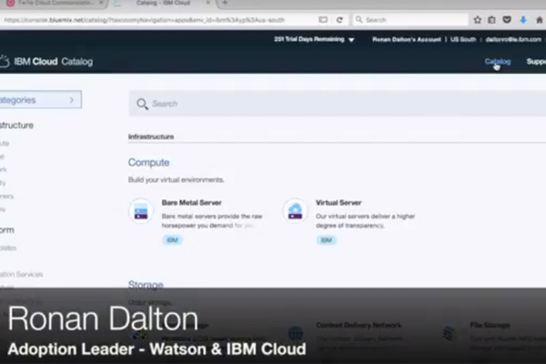This screenshot has width=546, height=364.
Task: Click the Pocket shield icon in toolbar
Action: tap(507, 20)
